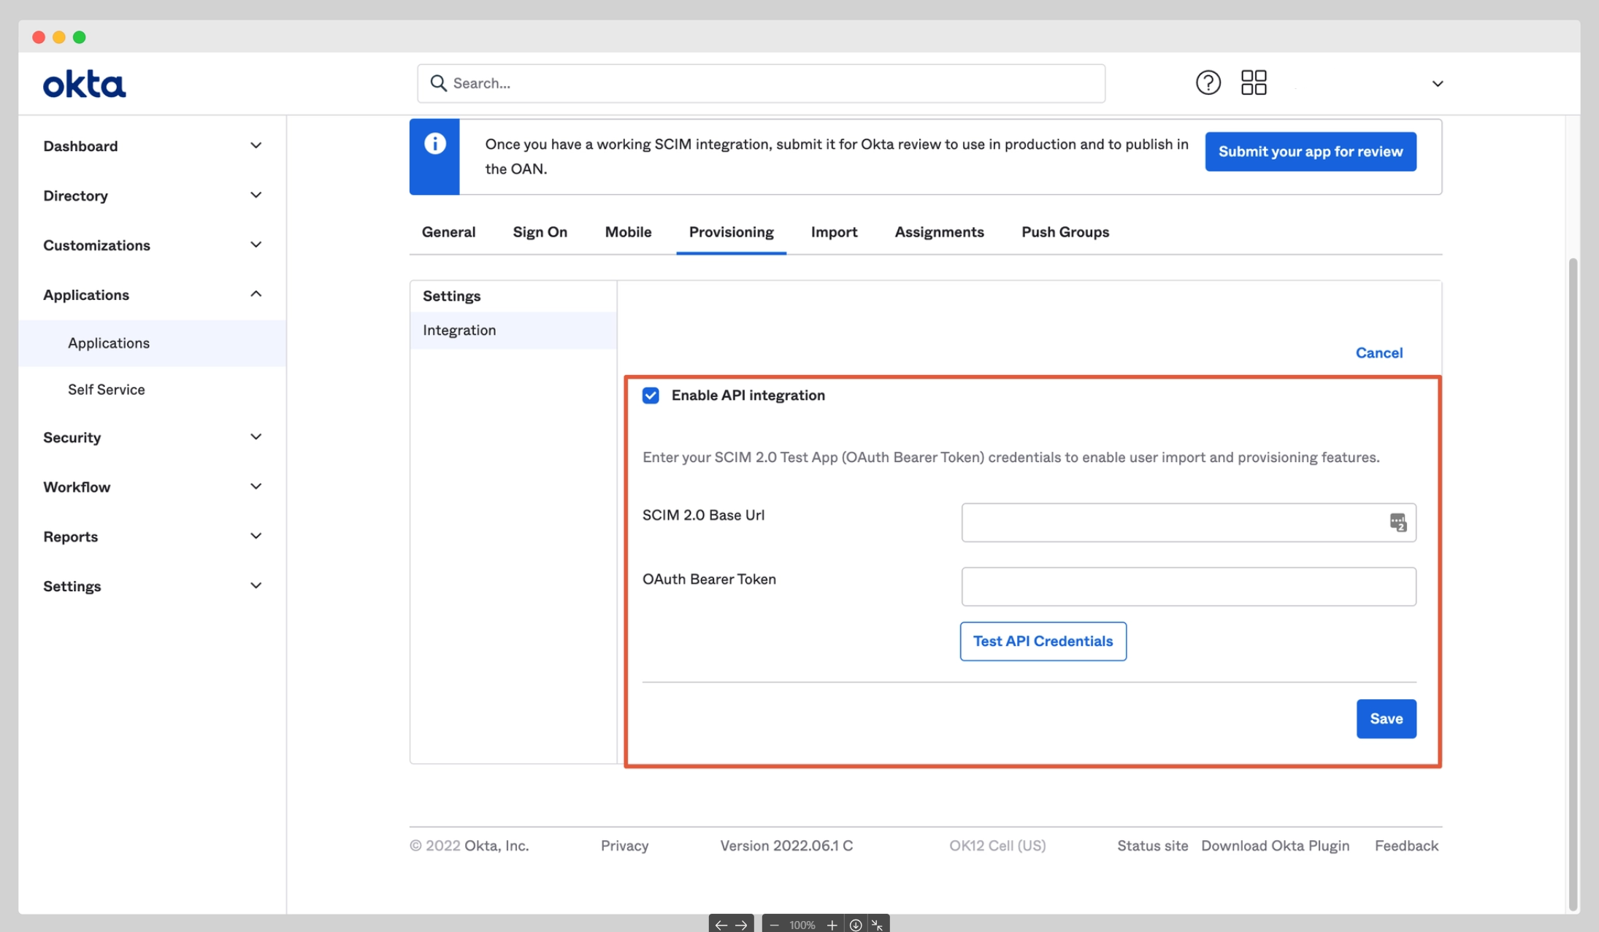This screenshot has width=1599, height=932.
Task: Click the zoom in plus icon
Action: coord(832,925)
